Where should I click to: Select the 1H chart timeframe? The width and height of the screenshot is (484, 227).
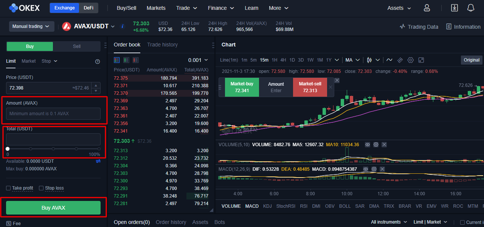click(275, 60)
